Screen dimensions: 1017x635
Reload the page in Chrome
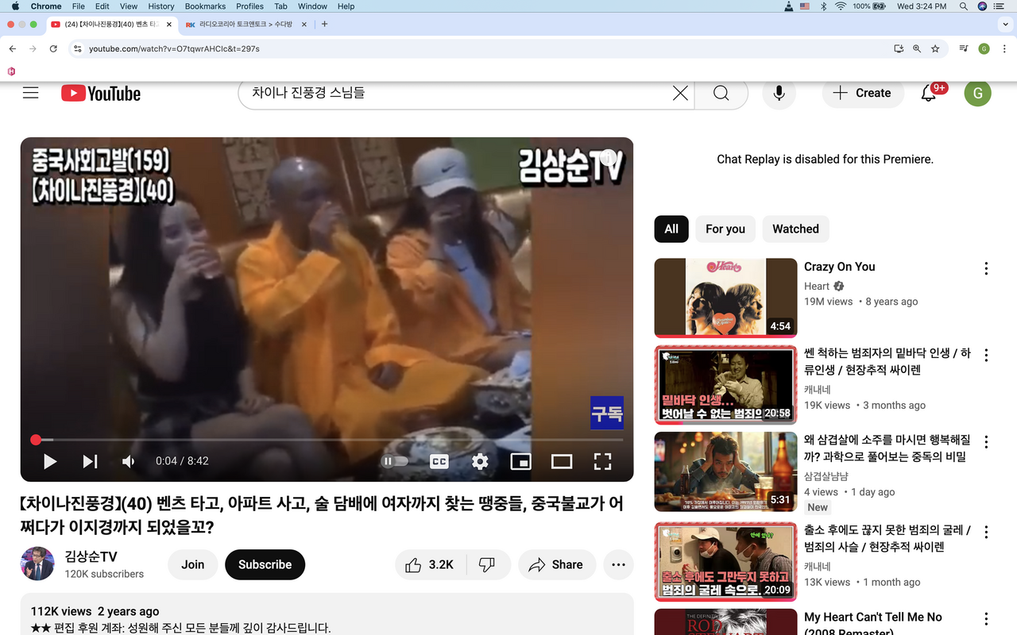coord(53,48)
